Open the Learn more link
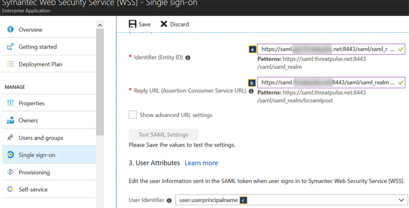This screenshot has height=208, width=409. pyautogui.click(x=201, y=163)
